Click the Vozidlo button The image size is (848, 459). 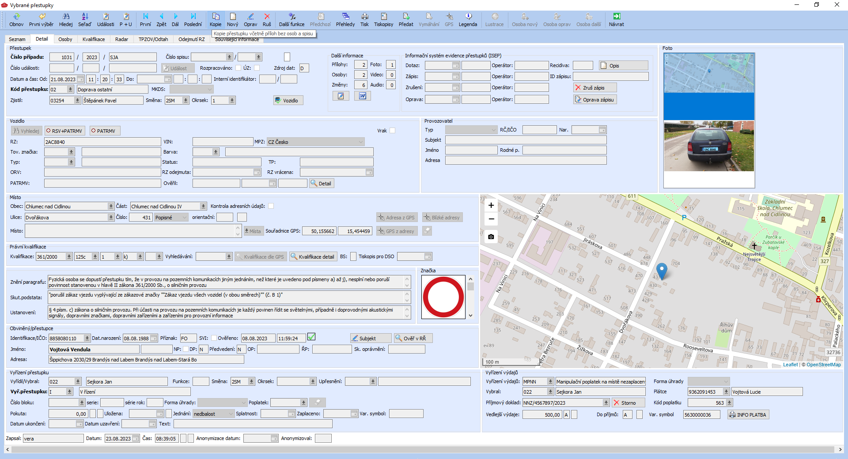point(288,100)
